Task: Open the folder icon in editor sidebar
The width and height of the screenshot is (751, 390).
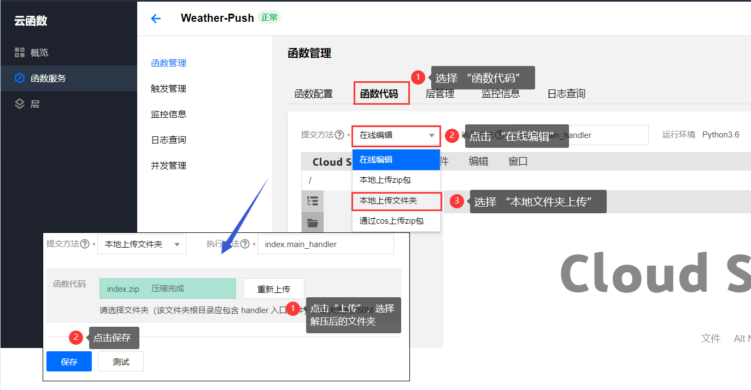Action: 313,223
